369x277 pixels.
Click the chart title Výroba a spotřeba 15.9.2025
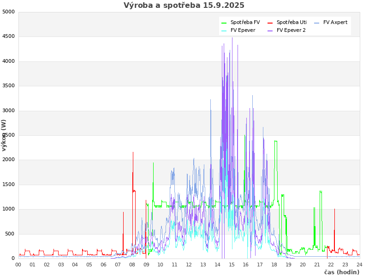(x=184, y=6)
